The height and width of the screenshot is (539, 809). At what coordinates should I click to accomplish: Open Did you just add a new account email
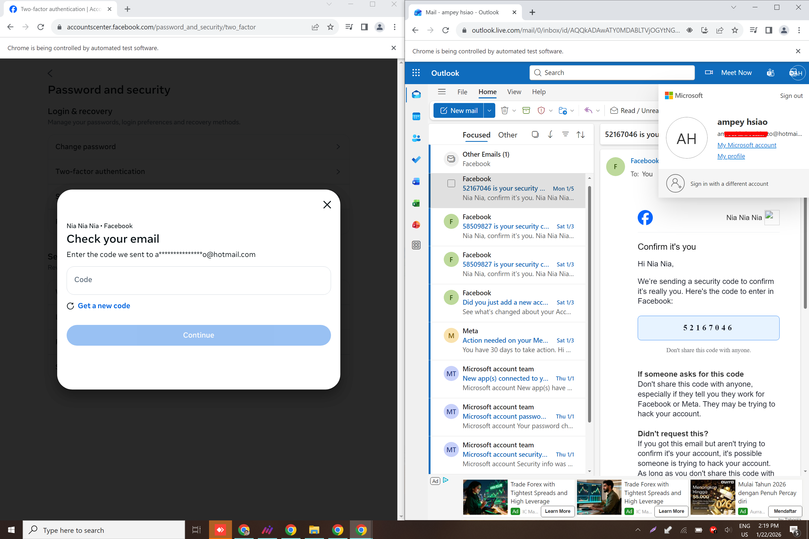(508, 303)
